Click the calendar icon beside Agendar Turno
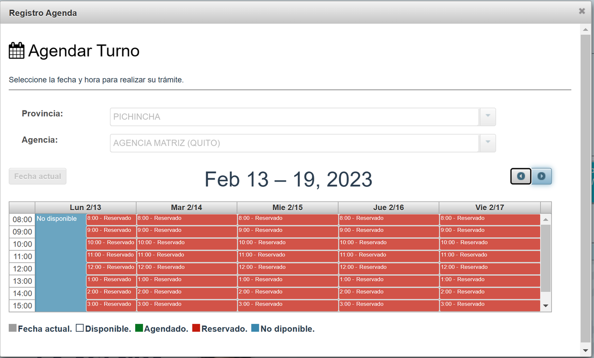The height and width of the screenshot is (358, 594). pyautogui.click(x=17, y=51)
